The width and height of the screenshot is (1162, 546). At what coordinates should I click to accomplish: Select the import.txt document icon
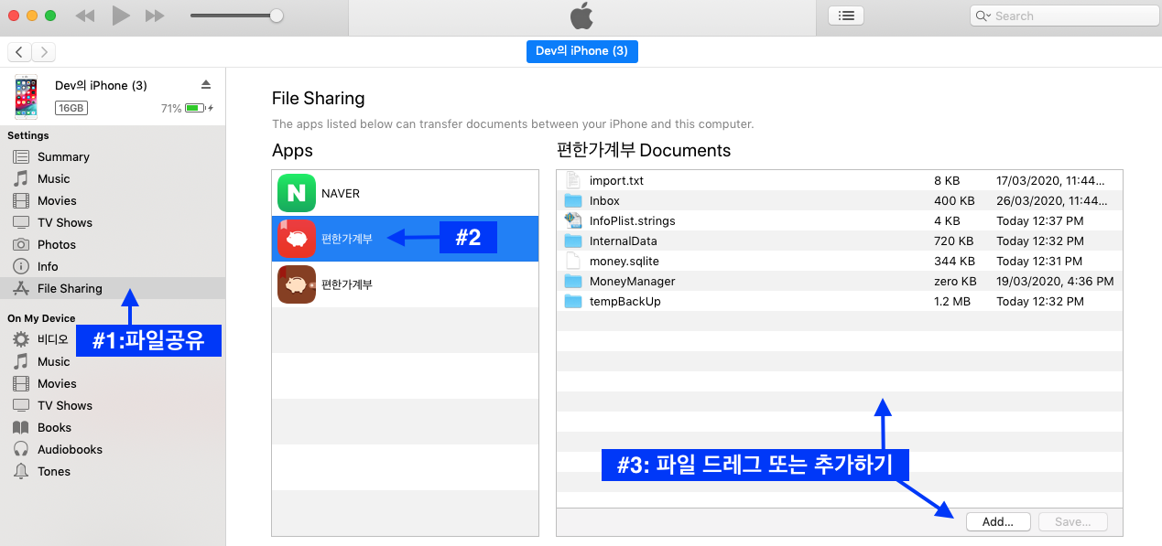coord(573,180)
